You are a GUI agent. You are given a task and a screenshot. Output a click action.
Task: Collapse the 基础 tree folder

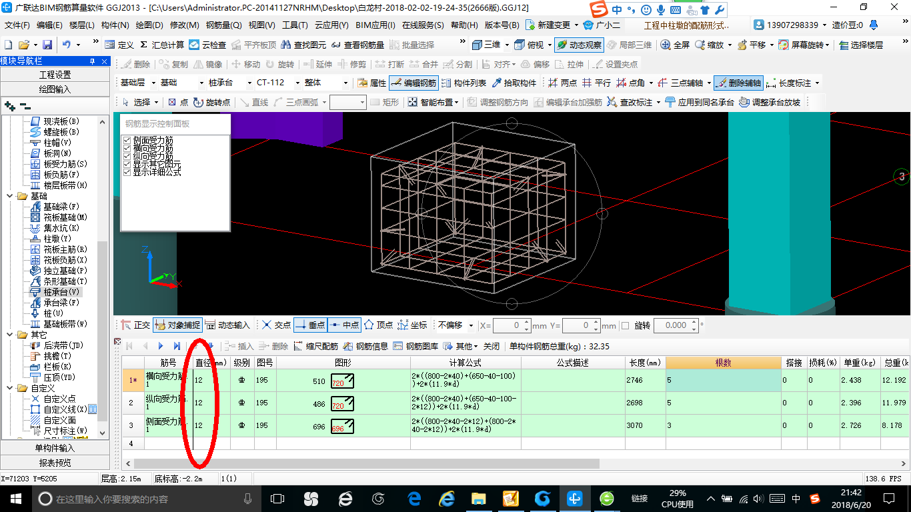click(x=10, y=196)
